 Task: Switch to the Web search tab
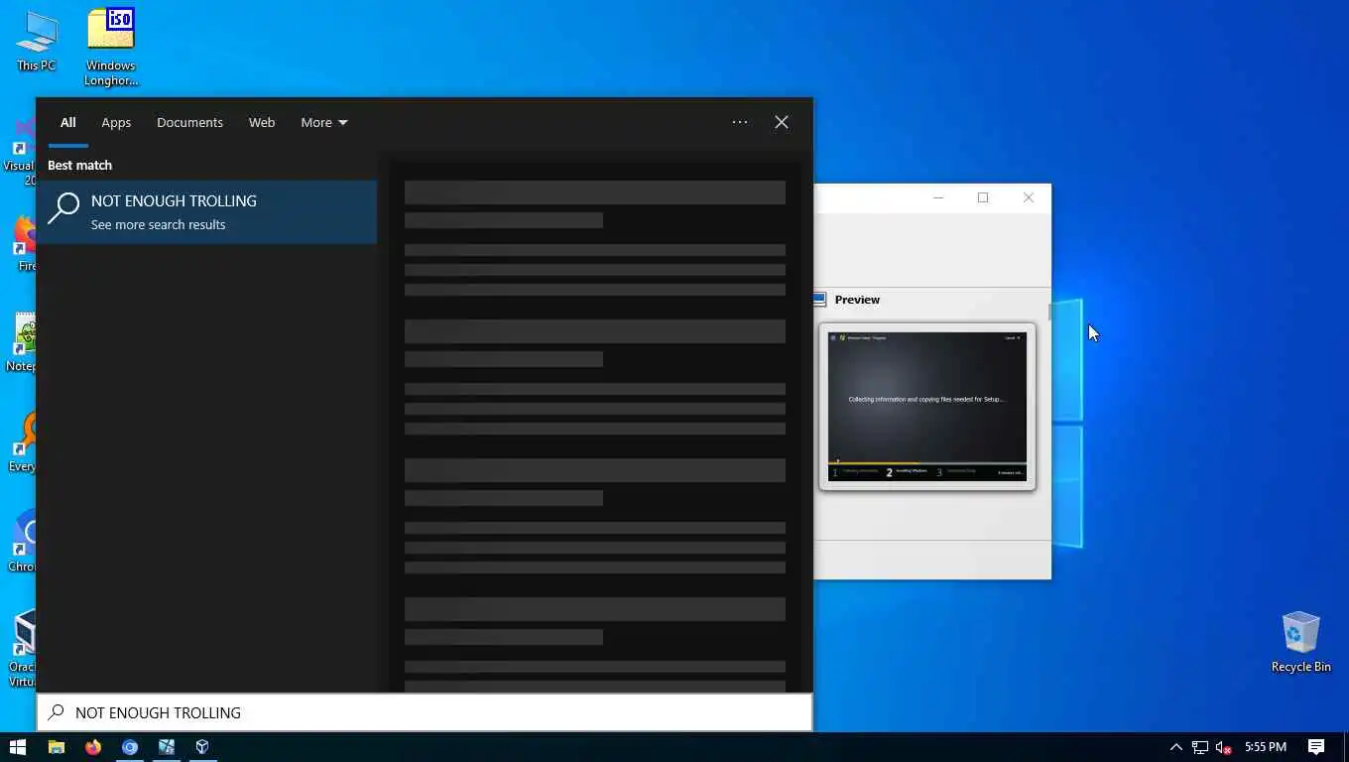click(x=262, y=123)
